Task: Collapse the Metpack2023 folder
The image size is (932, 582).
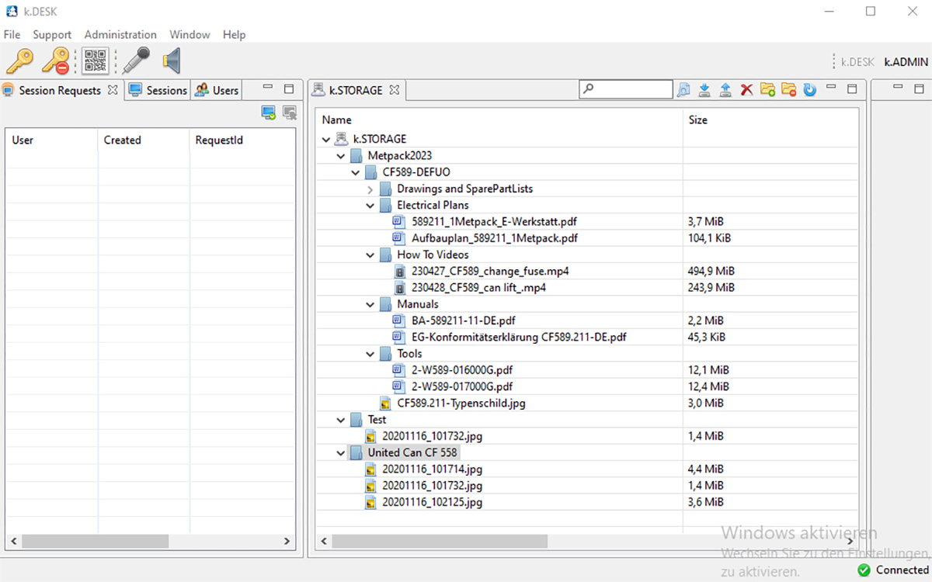Action: (341, 156)
